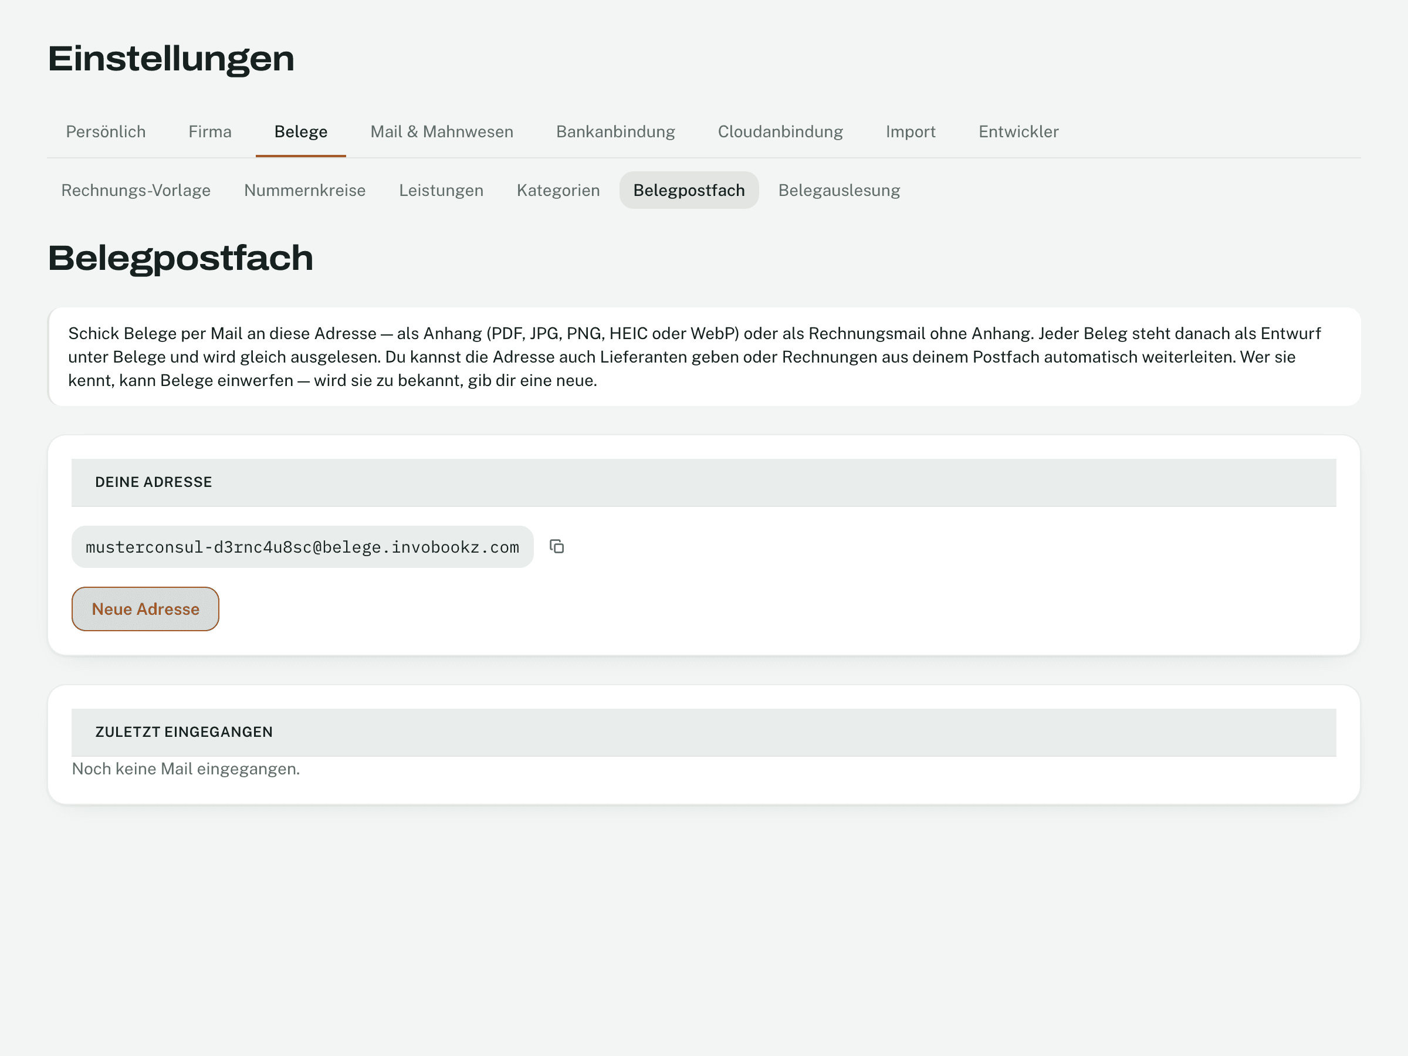Viewport: 1408px width, 1056px height.
Task: Click the Neue Adresse button
Action: coord(145,609)
